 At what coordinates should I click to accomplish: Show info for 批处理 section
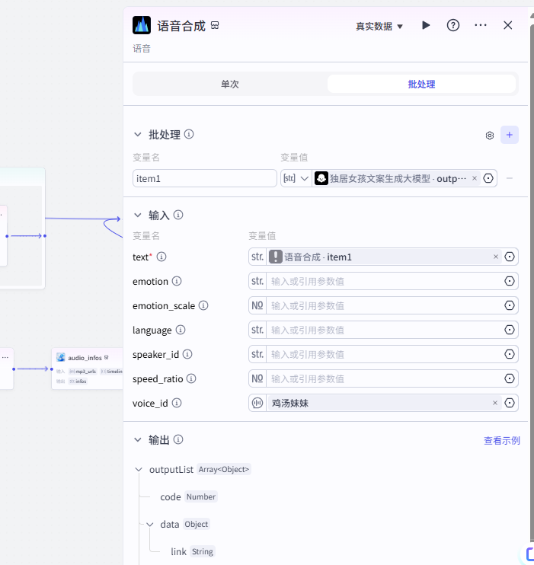[x=189, y=134]
